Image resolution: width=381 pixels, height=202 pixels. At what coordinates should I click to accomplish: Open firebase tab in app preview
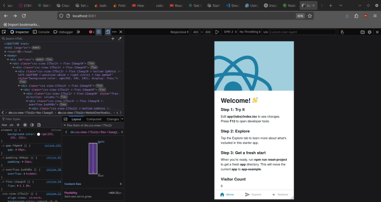[x=280, y=194]
